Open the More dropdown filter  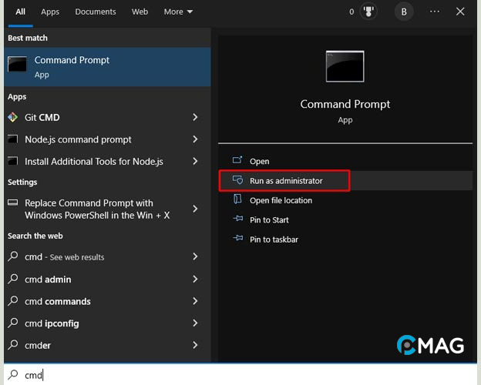point(178,12)
